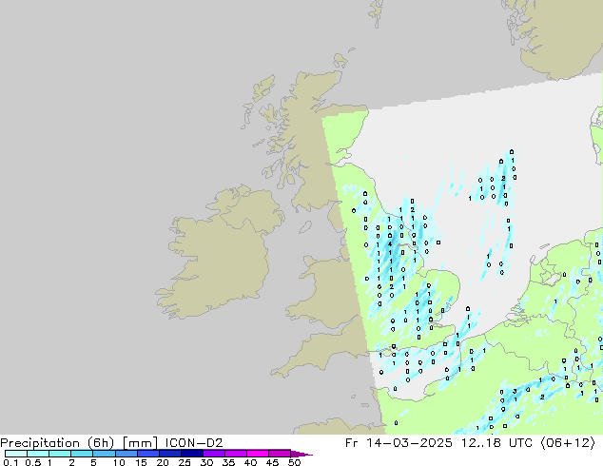Click the legend label '50'

(x=294, y=462)
